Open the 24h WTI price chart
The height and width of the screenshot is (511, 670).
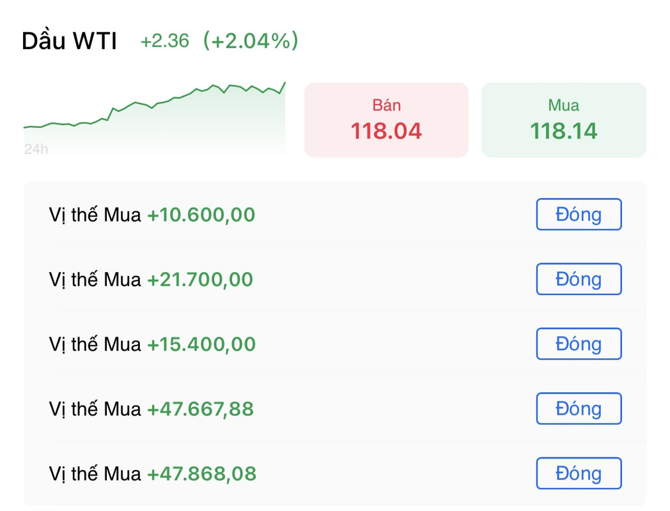pyautogui.click(x=154, y=119)
